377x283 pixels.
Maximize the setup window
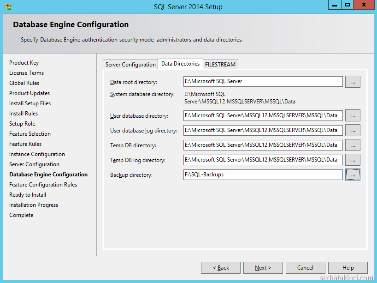(x=347, y=5)
